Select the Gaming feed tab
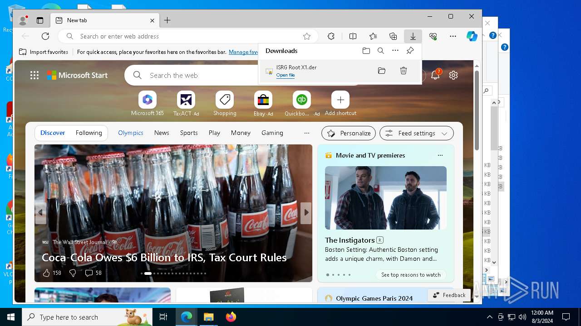 [x=272, y=133]
